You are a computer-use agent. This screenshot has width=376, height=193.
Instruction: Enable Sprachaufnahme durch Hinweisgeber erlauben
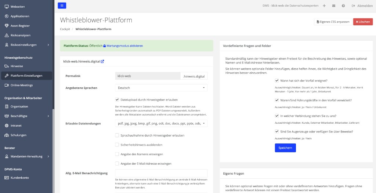pyautogui.click(x=117, y=135)
